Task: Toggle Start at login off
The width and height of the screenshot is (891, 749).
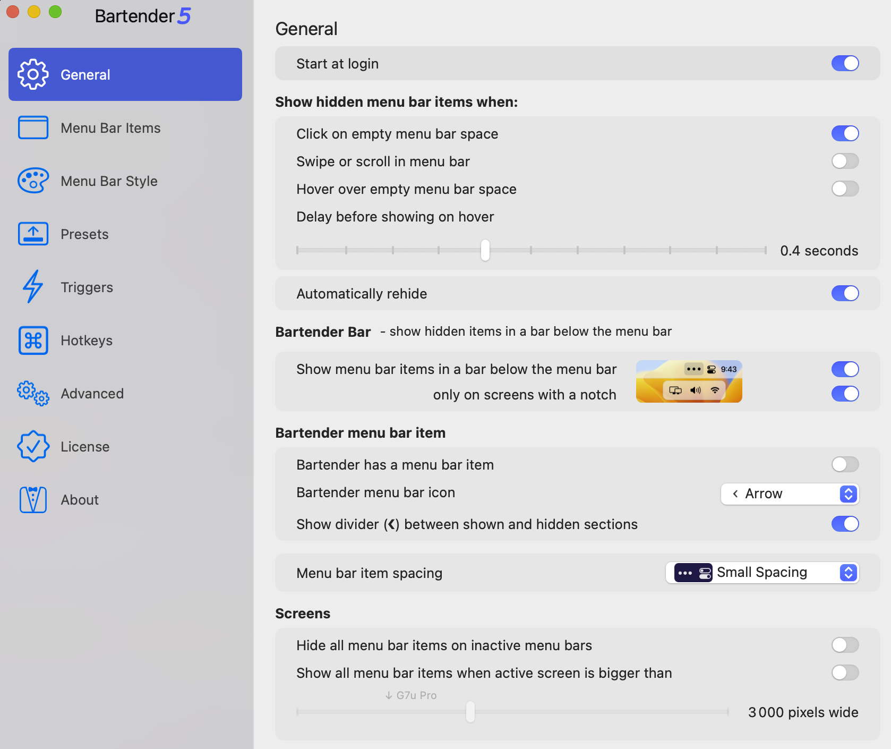Action: (x=844, y=63)
